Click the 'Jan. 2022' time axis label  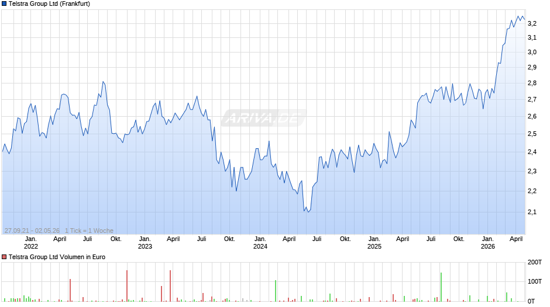[31, 243]
